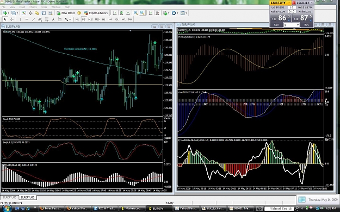Click the Zoom Out magnifier icon
Image resolution: width=340 pixels, height=212 pixels.
[142, 13]
